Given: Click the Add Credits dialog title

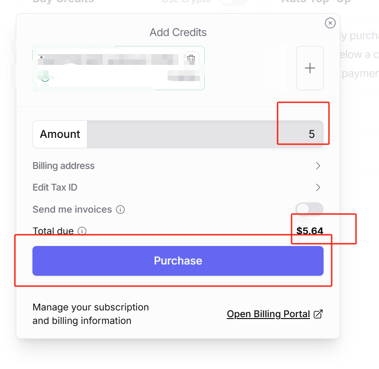Looking at the screenshot, I should pyautogui.click(x=178, y=32).
